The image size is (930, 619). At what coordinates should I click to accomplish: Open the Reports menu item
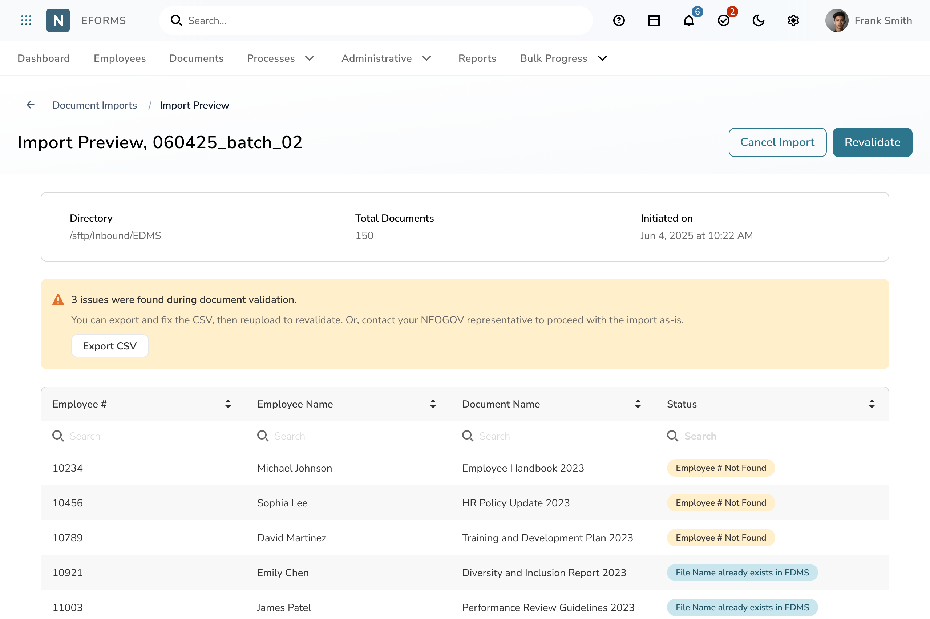(477, 58)
